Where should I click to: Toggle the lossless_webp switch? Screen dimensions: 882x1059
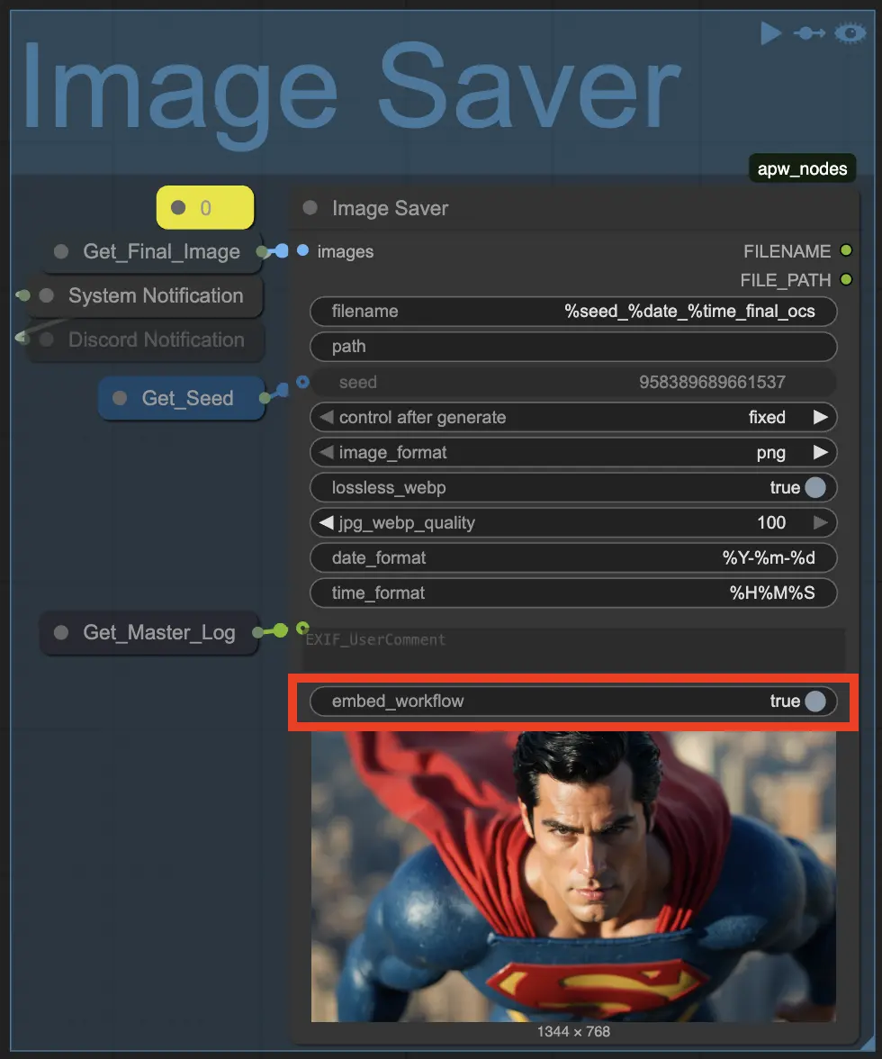(814, 487)
